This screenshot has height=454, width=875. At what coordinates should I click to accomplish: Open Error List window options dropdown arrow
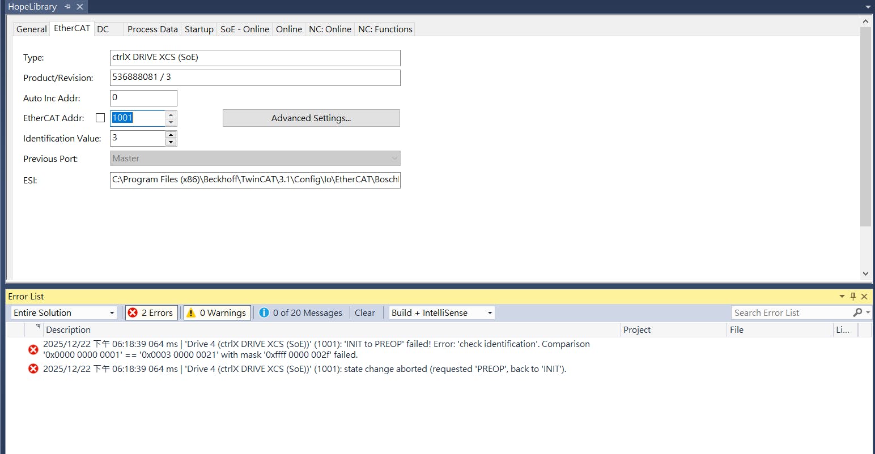[x=842, y=296]
